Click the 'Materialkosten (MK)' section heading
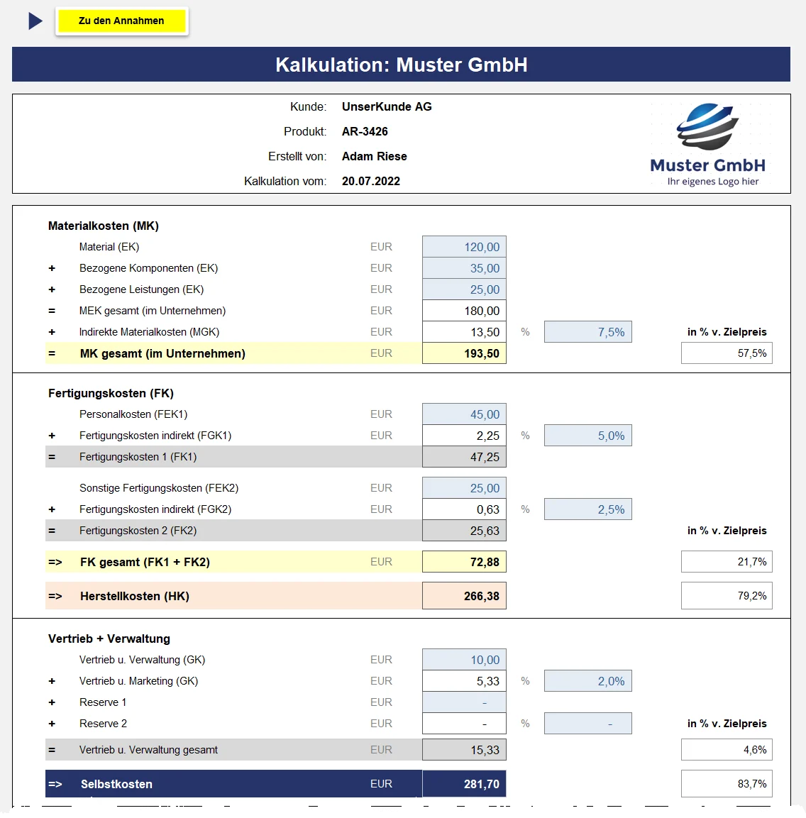 point(104,226)
